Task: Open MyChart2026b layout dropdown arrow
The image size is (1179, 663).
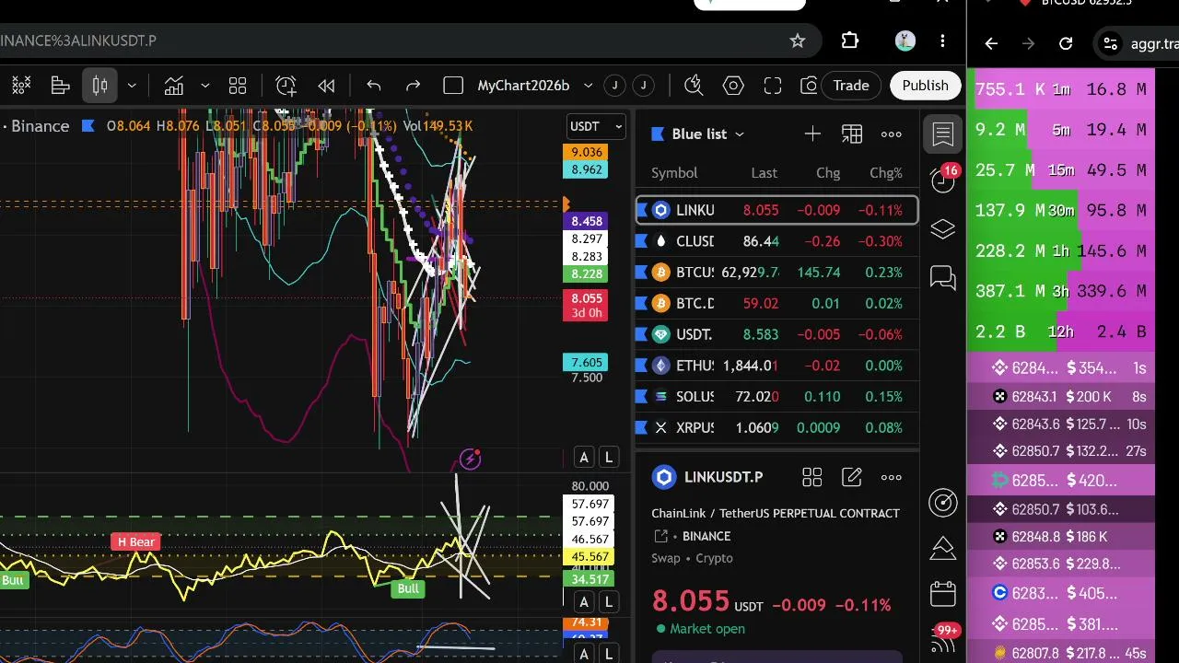Action: tap(588, 86)
